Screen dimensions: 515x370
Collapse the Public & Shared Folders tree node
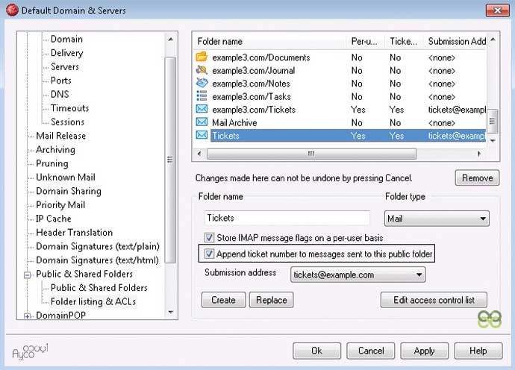tap(28, 275)
